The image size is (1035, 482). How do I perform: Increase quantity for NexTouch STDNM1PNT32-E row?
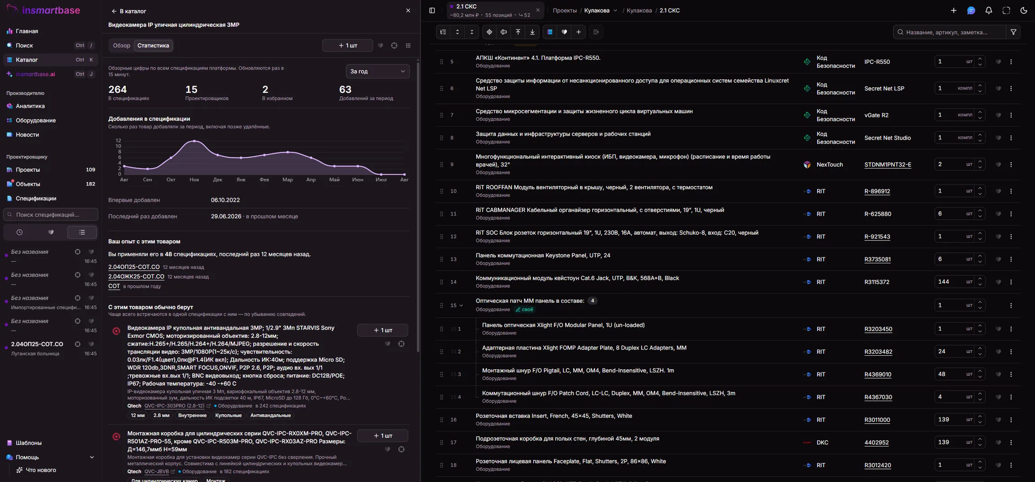coord(980,161)
